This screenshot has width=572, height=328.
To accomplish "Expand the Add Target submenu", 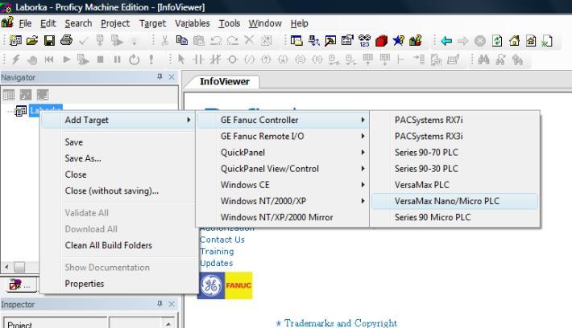I will pos(118,120).
